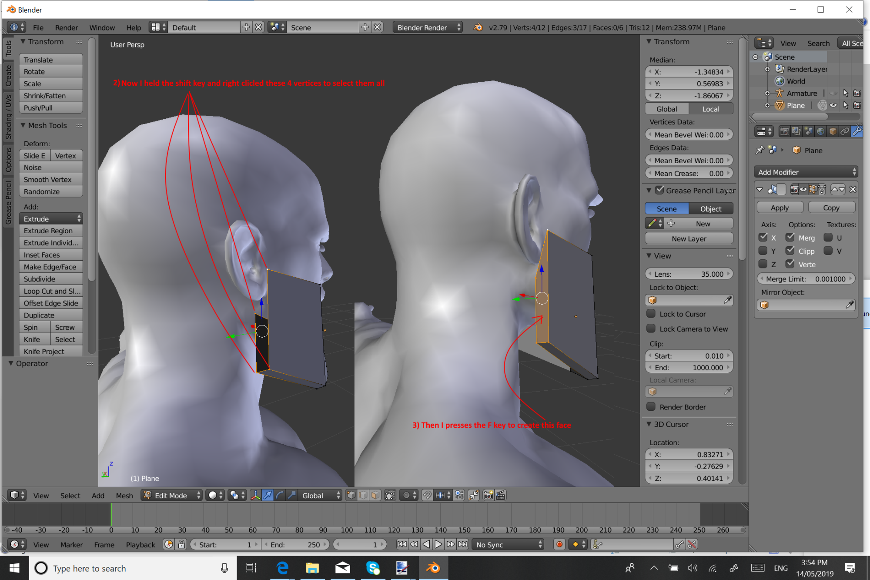Toggle automatic keyframe record button
This screenshot has height=580, width=870.
(x=559, y=544)
